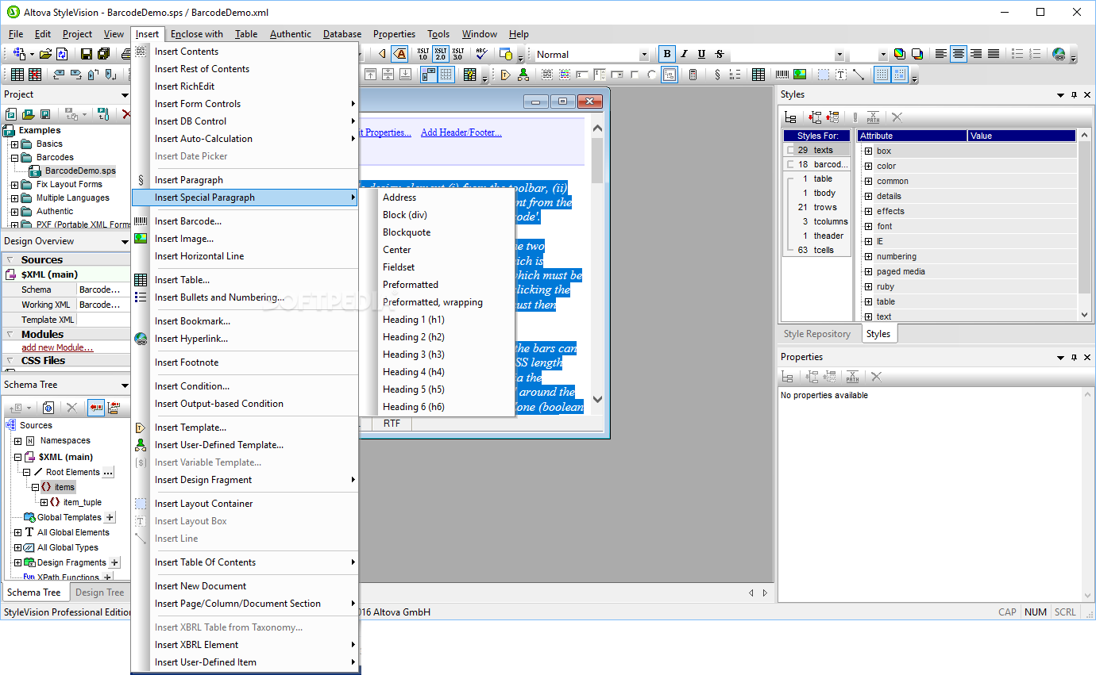
Task: Select Heading 1 (h1) from submenu
Action: coord(413,320)
